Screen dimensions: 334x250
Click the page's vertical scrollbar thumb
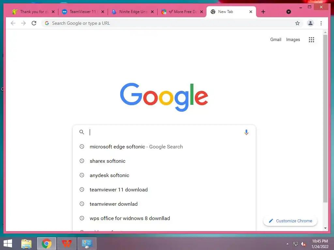325,118
